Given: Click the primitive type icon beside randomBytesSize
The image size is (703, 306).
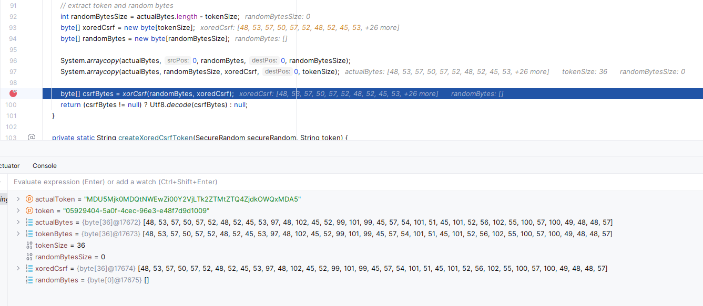Looking at the screenshot, I should 29,257.
